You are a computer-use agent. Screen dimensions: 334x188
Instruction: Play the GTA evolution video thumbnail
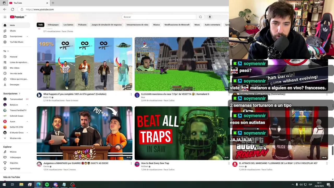[85, 64]
